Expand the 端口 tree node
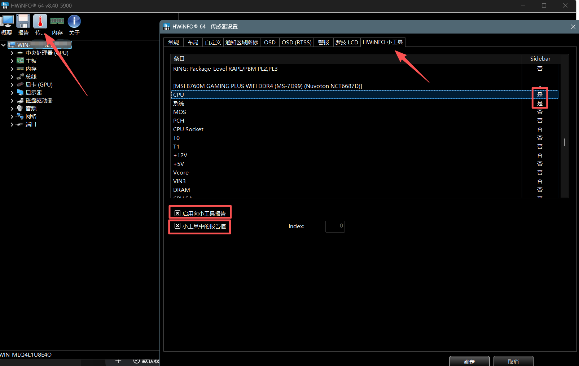The image size is (579, 366). [x=12, y=124]
